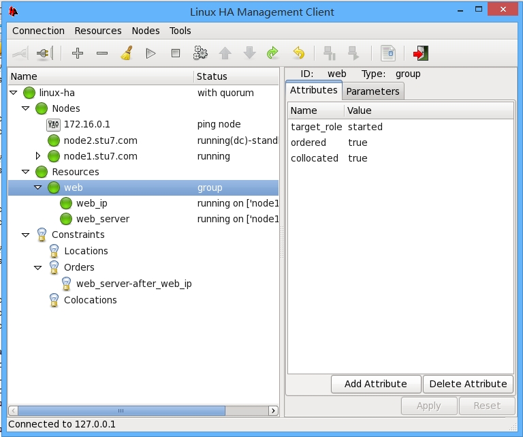Viewport: 523px width, 437px height.
Task: Collapse the Nodes tree branch
Action: pos(26,108)
